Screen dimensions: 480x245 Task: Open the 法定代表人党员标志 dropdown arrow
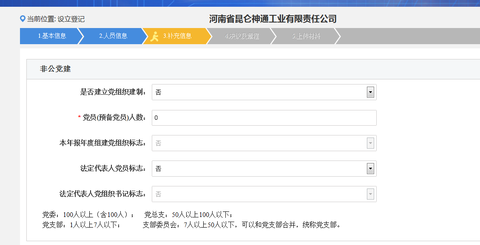(370, 169)
